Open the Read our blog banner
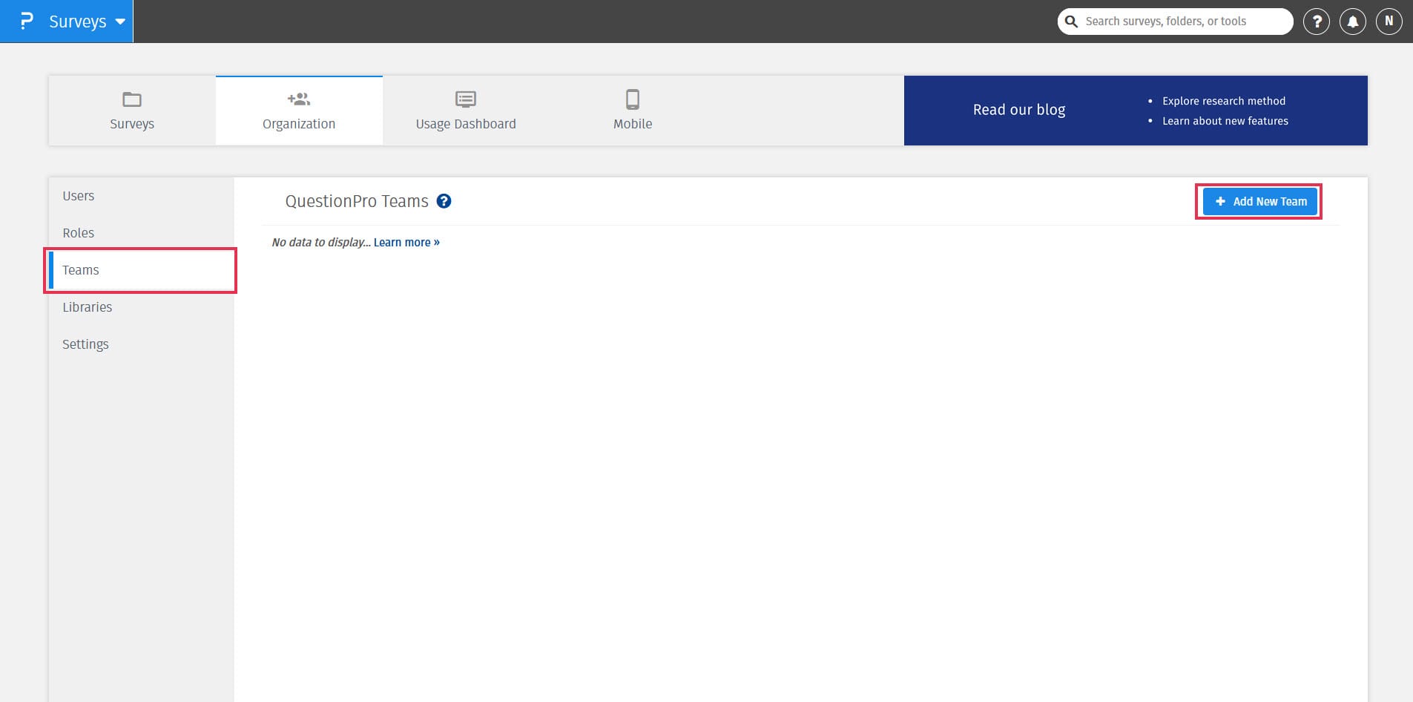The image size is (1413, 702). coord(1018,109)
